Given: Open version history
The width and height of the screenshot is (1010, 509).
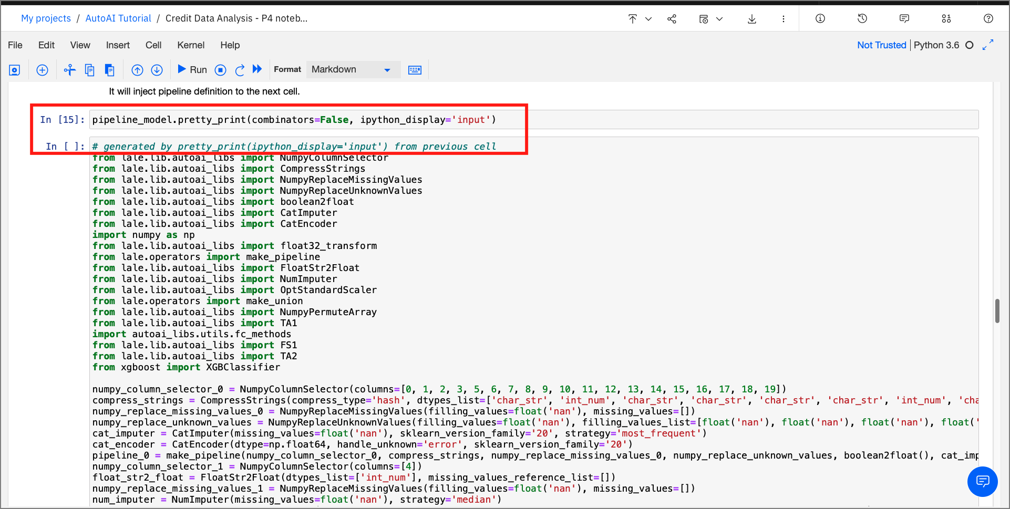Looking at the screenshot, I should tap(861, 18).
